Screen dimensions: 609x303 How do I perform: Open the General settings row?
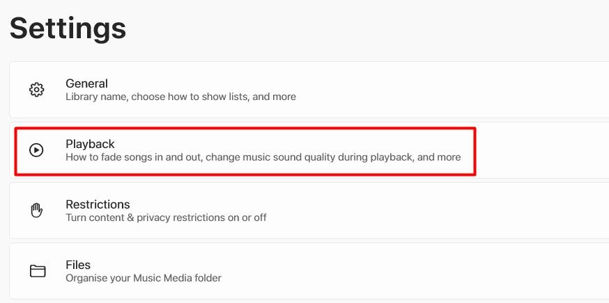pyautogui.click(x=309, y=90)
